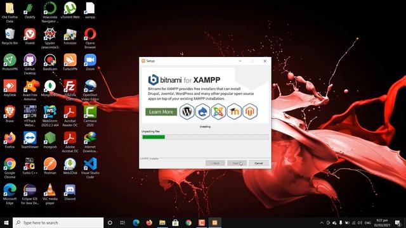Open Microsoft Store from the taskbar

click(175, 222)
